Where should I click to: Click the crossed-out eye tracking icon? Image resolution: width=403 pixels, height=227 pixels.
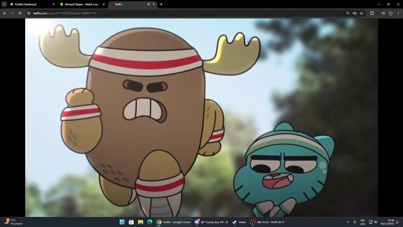(355, 13)
